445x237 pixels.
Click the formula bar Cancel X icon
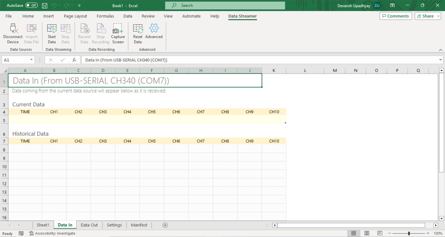pos(51,60)
